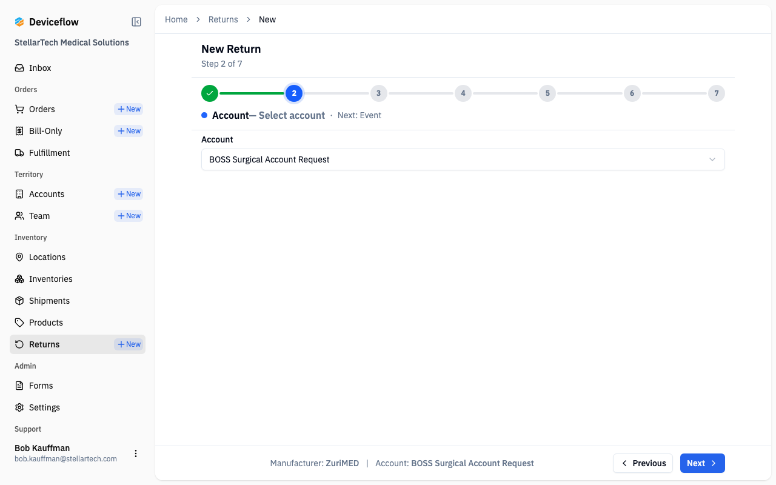Viewport: 776px width, 485px height.
Task: Open user options three-dot menu
Action: pos(136,453)
